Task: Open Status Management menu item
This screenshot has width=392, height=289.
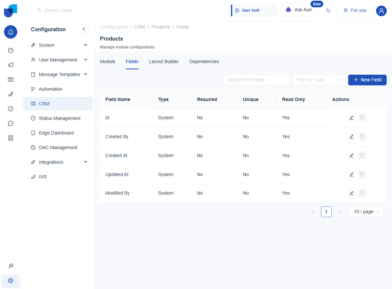Action: pyautogui.click(x=58, y=118)
